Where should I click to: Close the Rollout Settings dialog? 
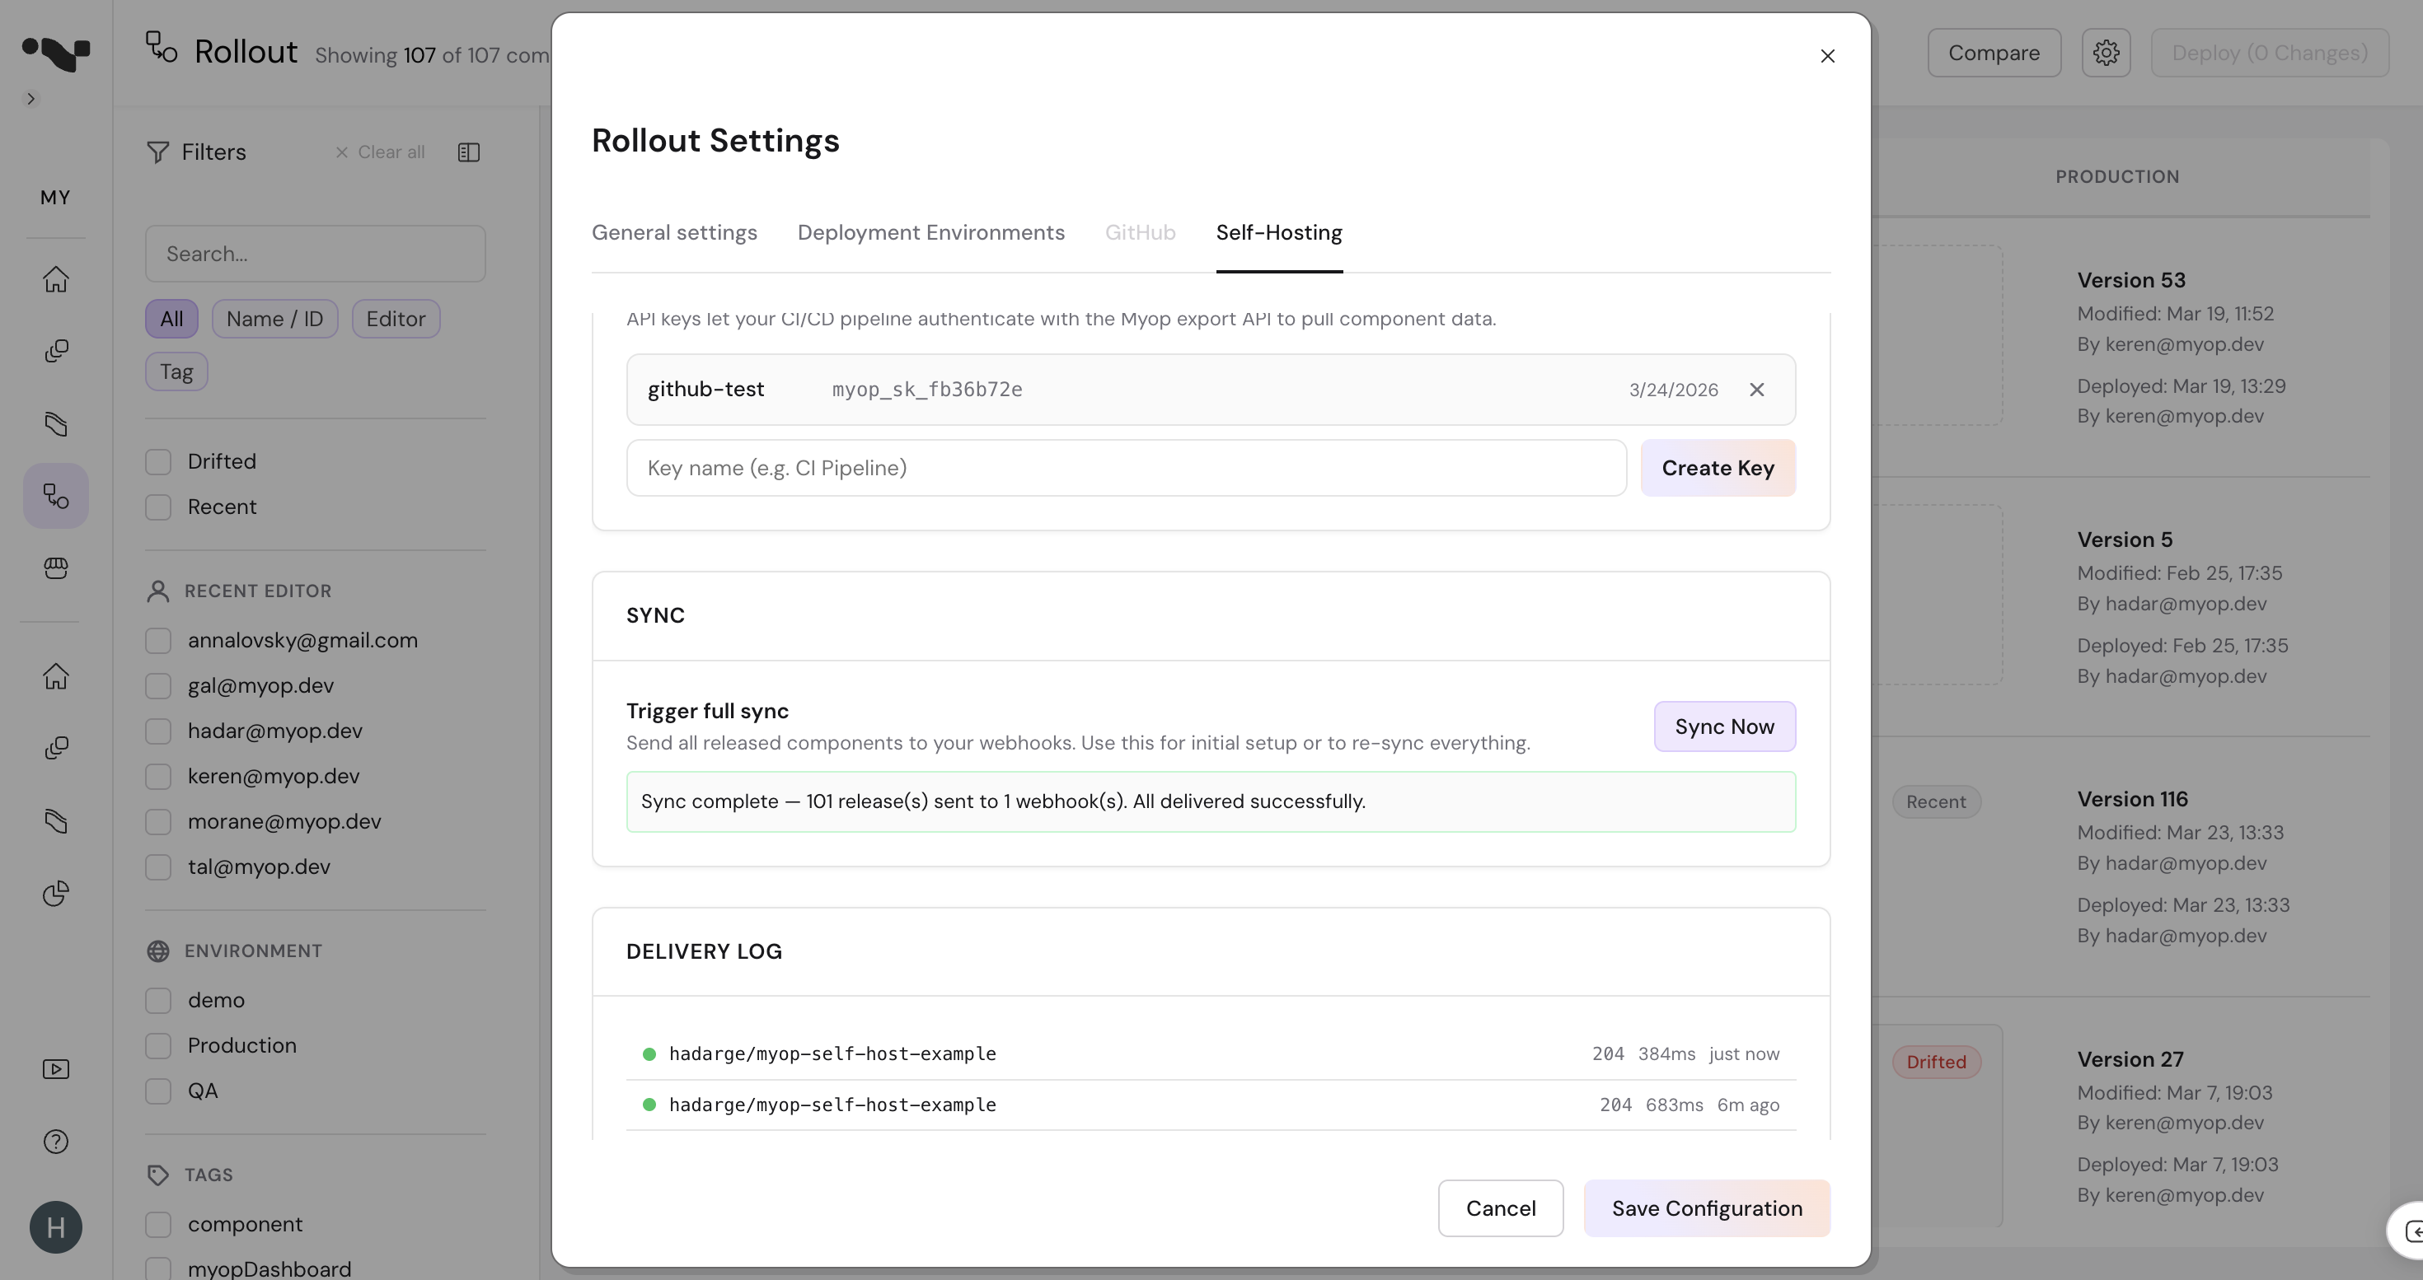1826,56
